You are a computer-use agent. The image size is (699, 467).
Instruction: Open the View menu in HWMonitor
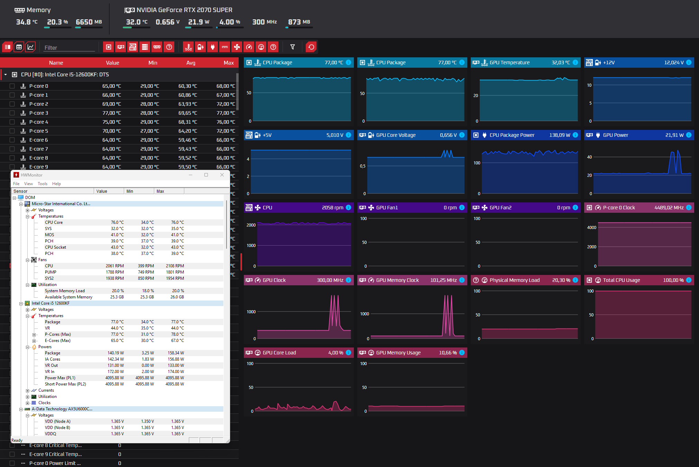coord(28,184)
